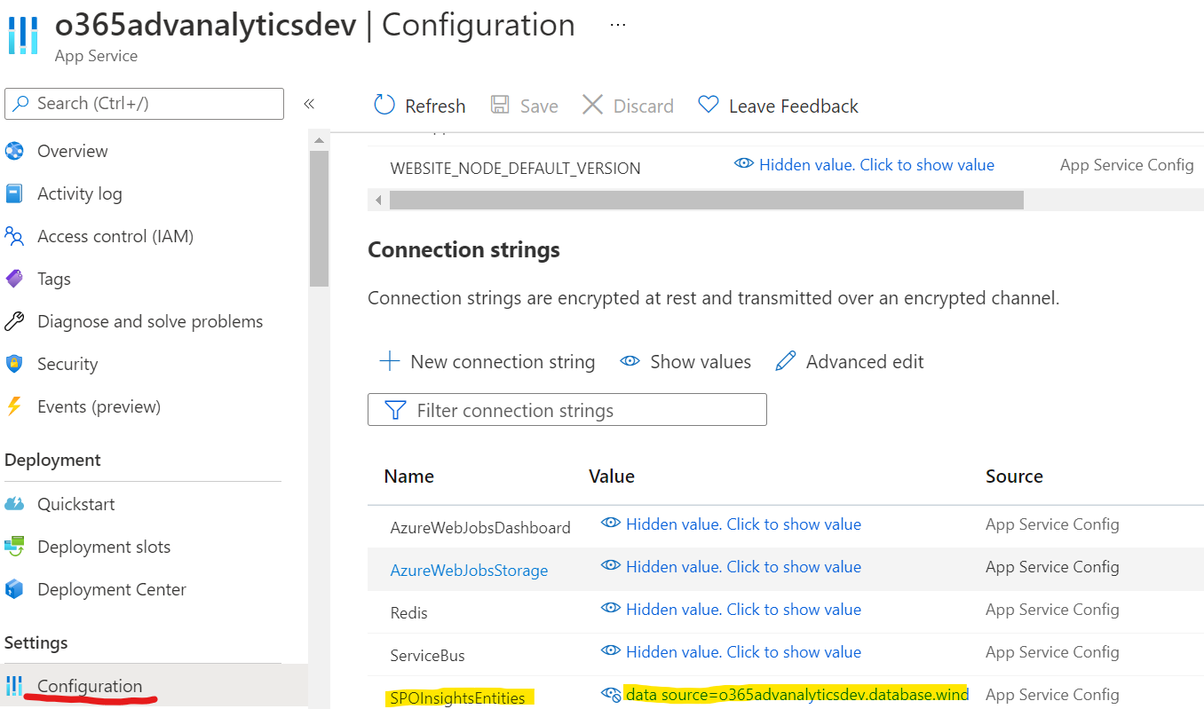Click the App Service configuration logo icon
This screenshot has width=1204, height=709.
[x=22, y=35]
